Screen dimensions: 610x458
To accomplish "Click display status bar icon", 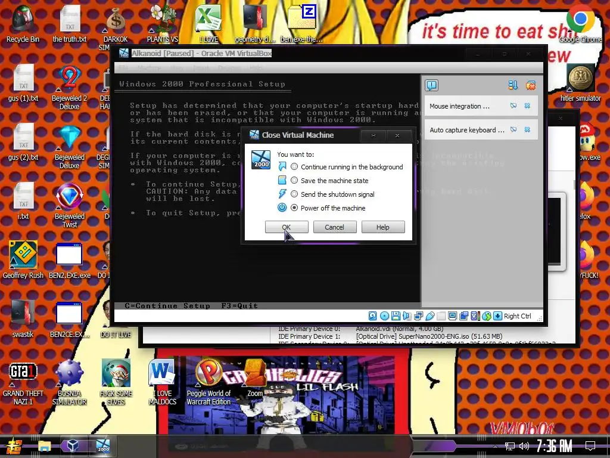I will (453, 316).
